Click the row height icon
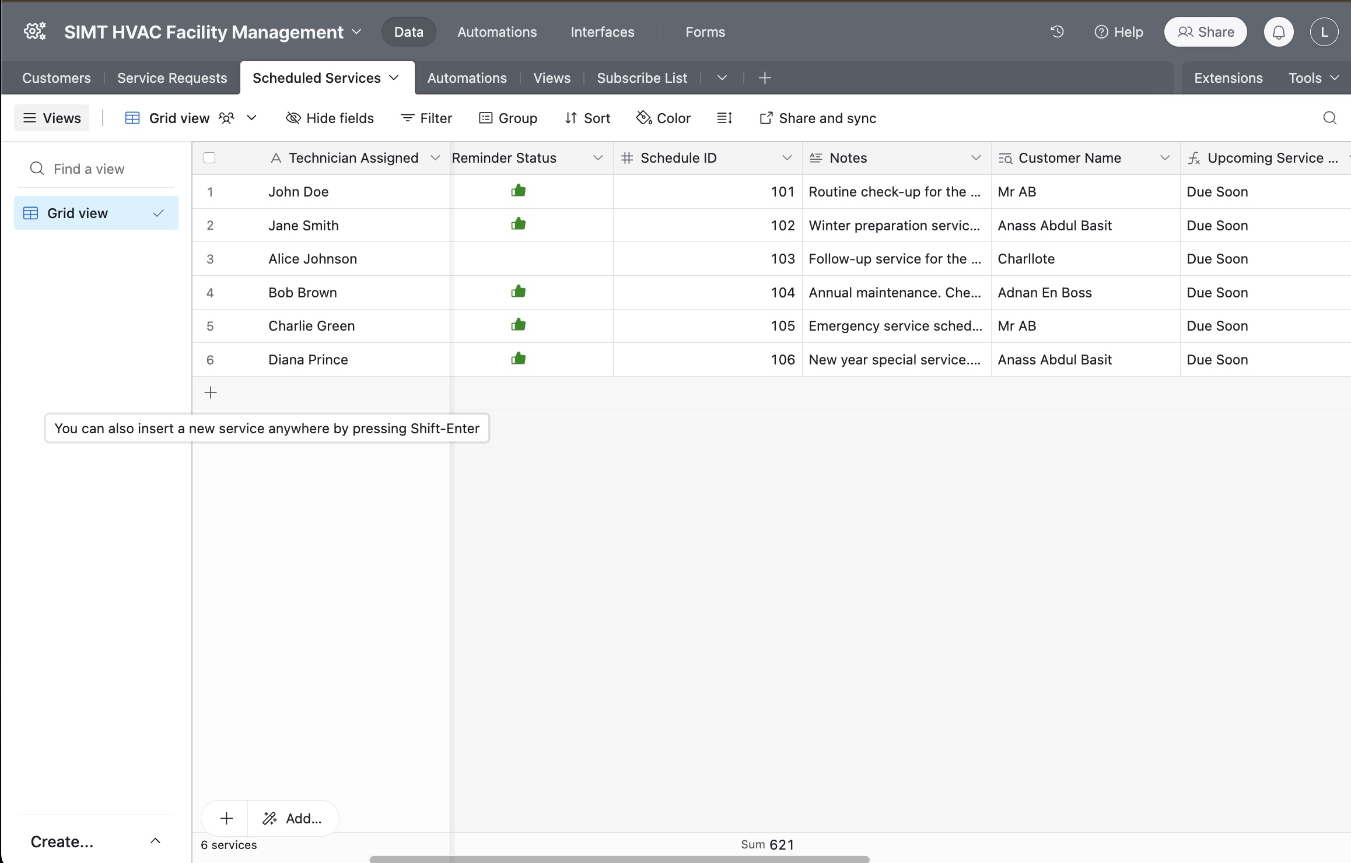Image resolution: width=1351 pixels, height=863 pixels. (724, 118)
